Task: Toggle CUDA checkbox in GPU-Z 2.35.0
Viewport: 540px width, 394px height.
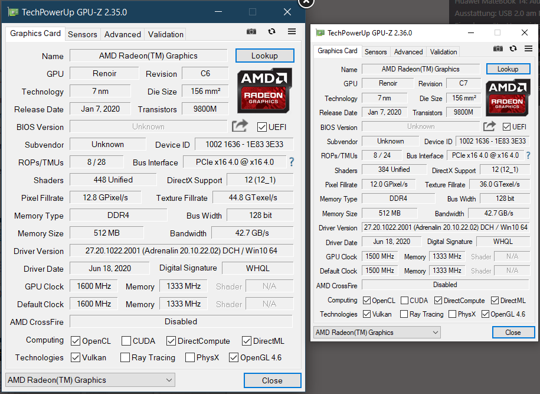Action: (126, 341)
